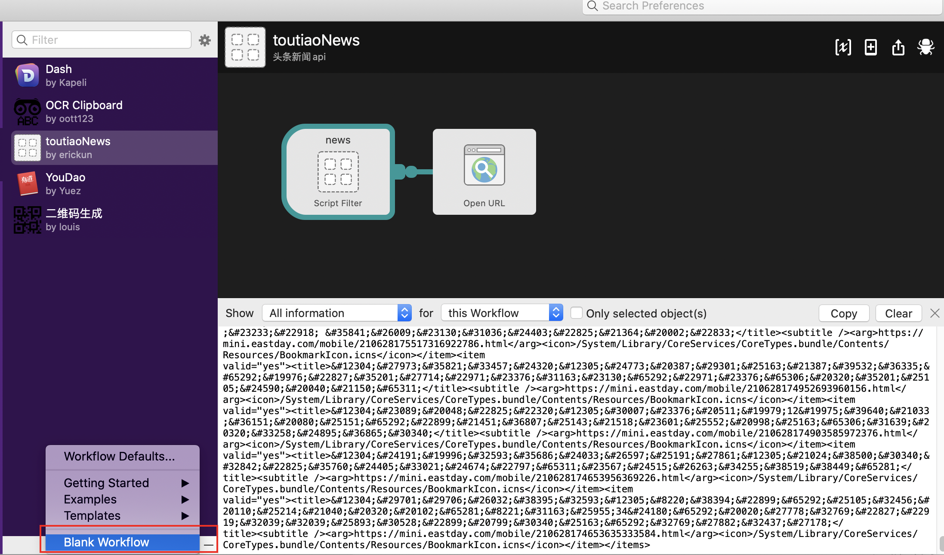The image size is (944, 555).
Task: Toggle the debugger bug icon
Action: 925,47
